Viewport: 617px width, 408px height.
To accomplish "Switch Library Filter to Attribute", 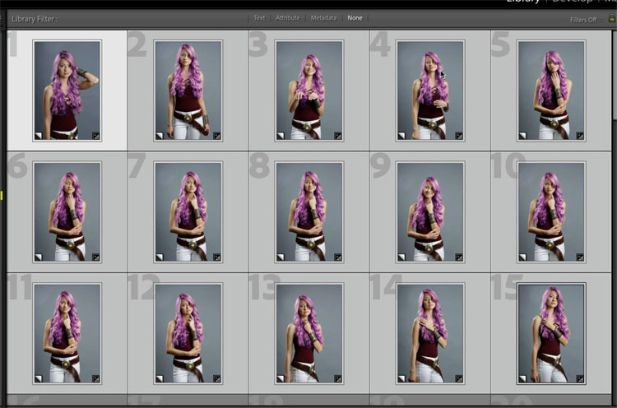I will 287,18.
